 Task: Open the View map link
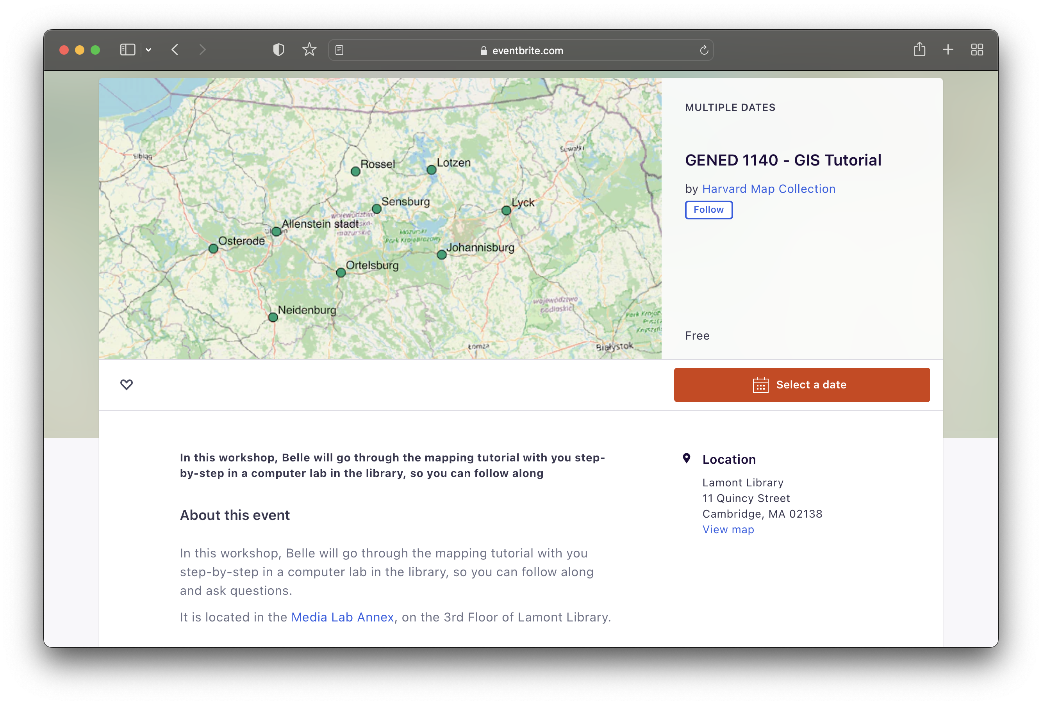728,530
